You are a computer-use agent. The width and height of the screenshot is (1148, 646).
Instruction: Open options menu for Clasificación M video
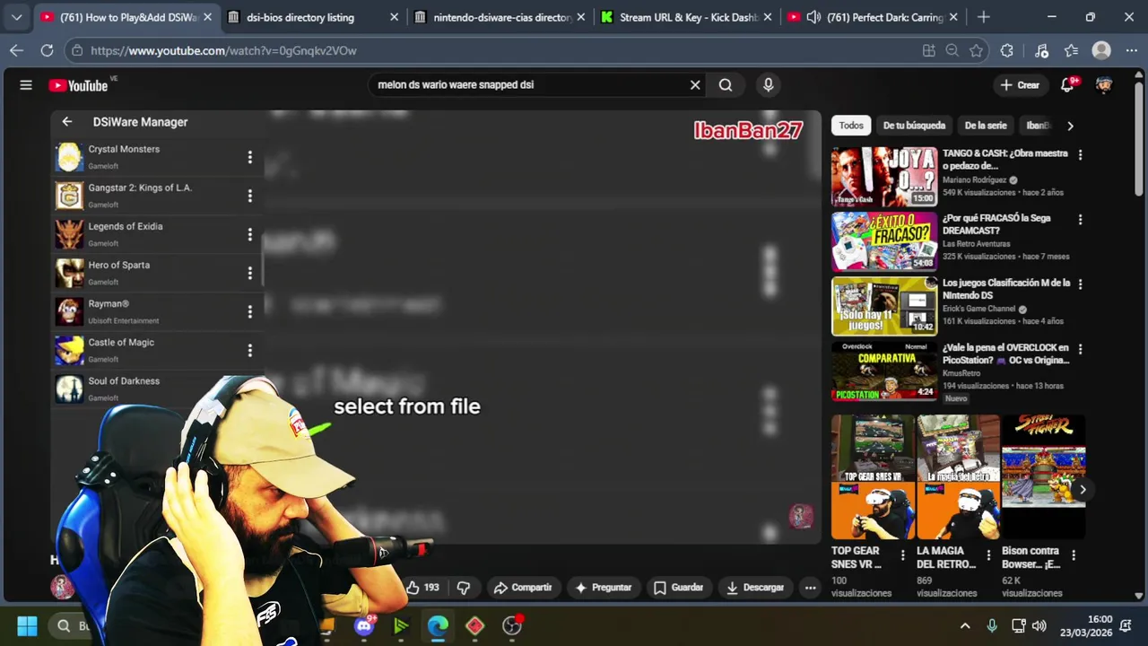click(1080, 284)
